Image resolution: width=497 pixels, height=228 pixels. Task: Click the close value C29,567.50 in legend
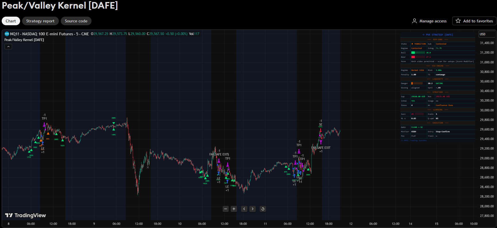point(156,34)
